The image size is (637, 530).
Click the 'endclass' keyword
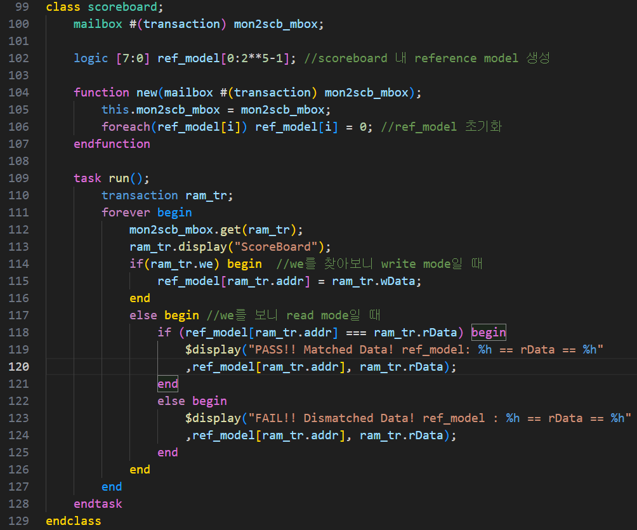point(74,521)
